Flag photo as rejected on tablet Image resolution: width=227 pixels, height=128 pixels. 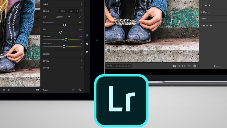click(9, 90)
